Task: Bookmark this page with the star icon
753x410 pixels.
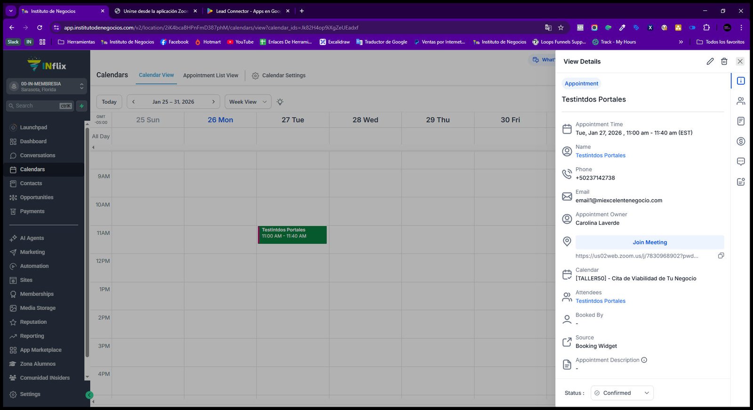Action: (561, 28)
